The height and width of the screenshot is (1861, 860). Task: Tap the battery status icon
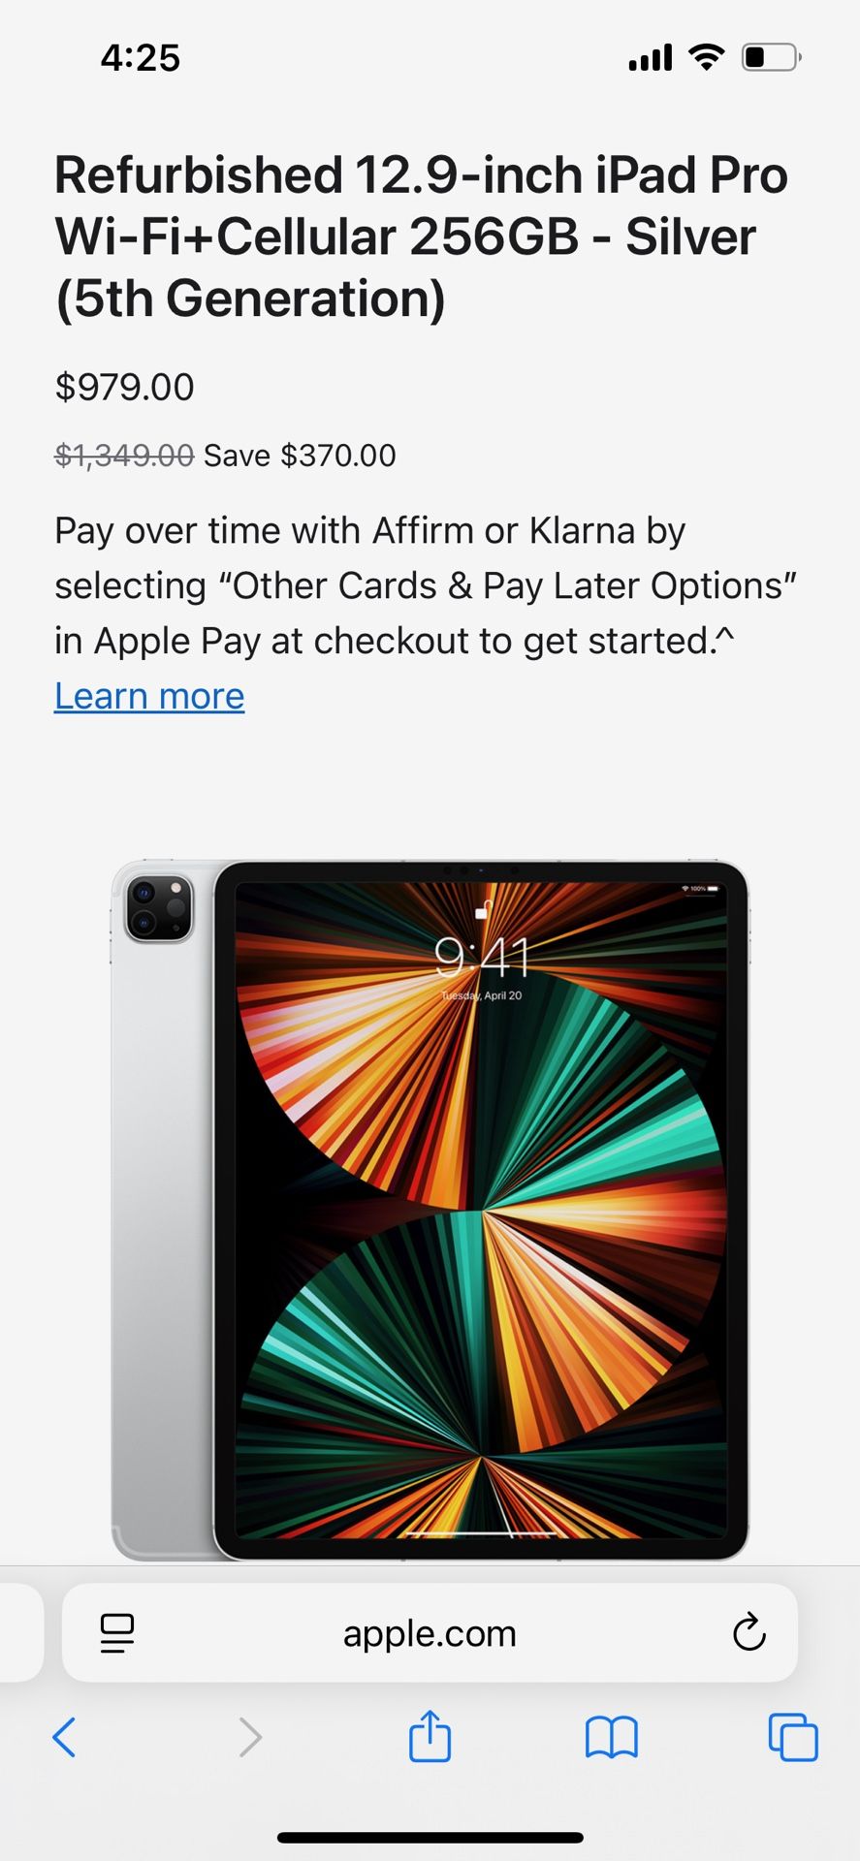tap(771, 57)
